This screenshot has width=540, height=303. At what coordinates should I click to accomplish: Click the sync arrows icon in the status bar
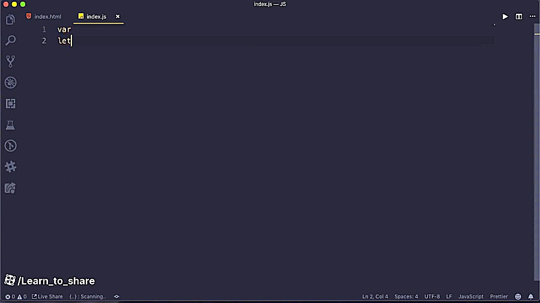(x=117, y=296)
